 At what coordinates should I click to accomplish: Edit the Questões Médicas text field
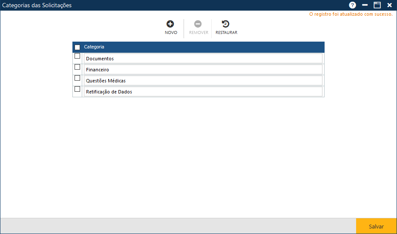point(203,81)
